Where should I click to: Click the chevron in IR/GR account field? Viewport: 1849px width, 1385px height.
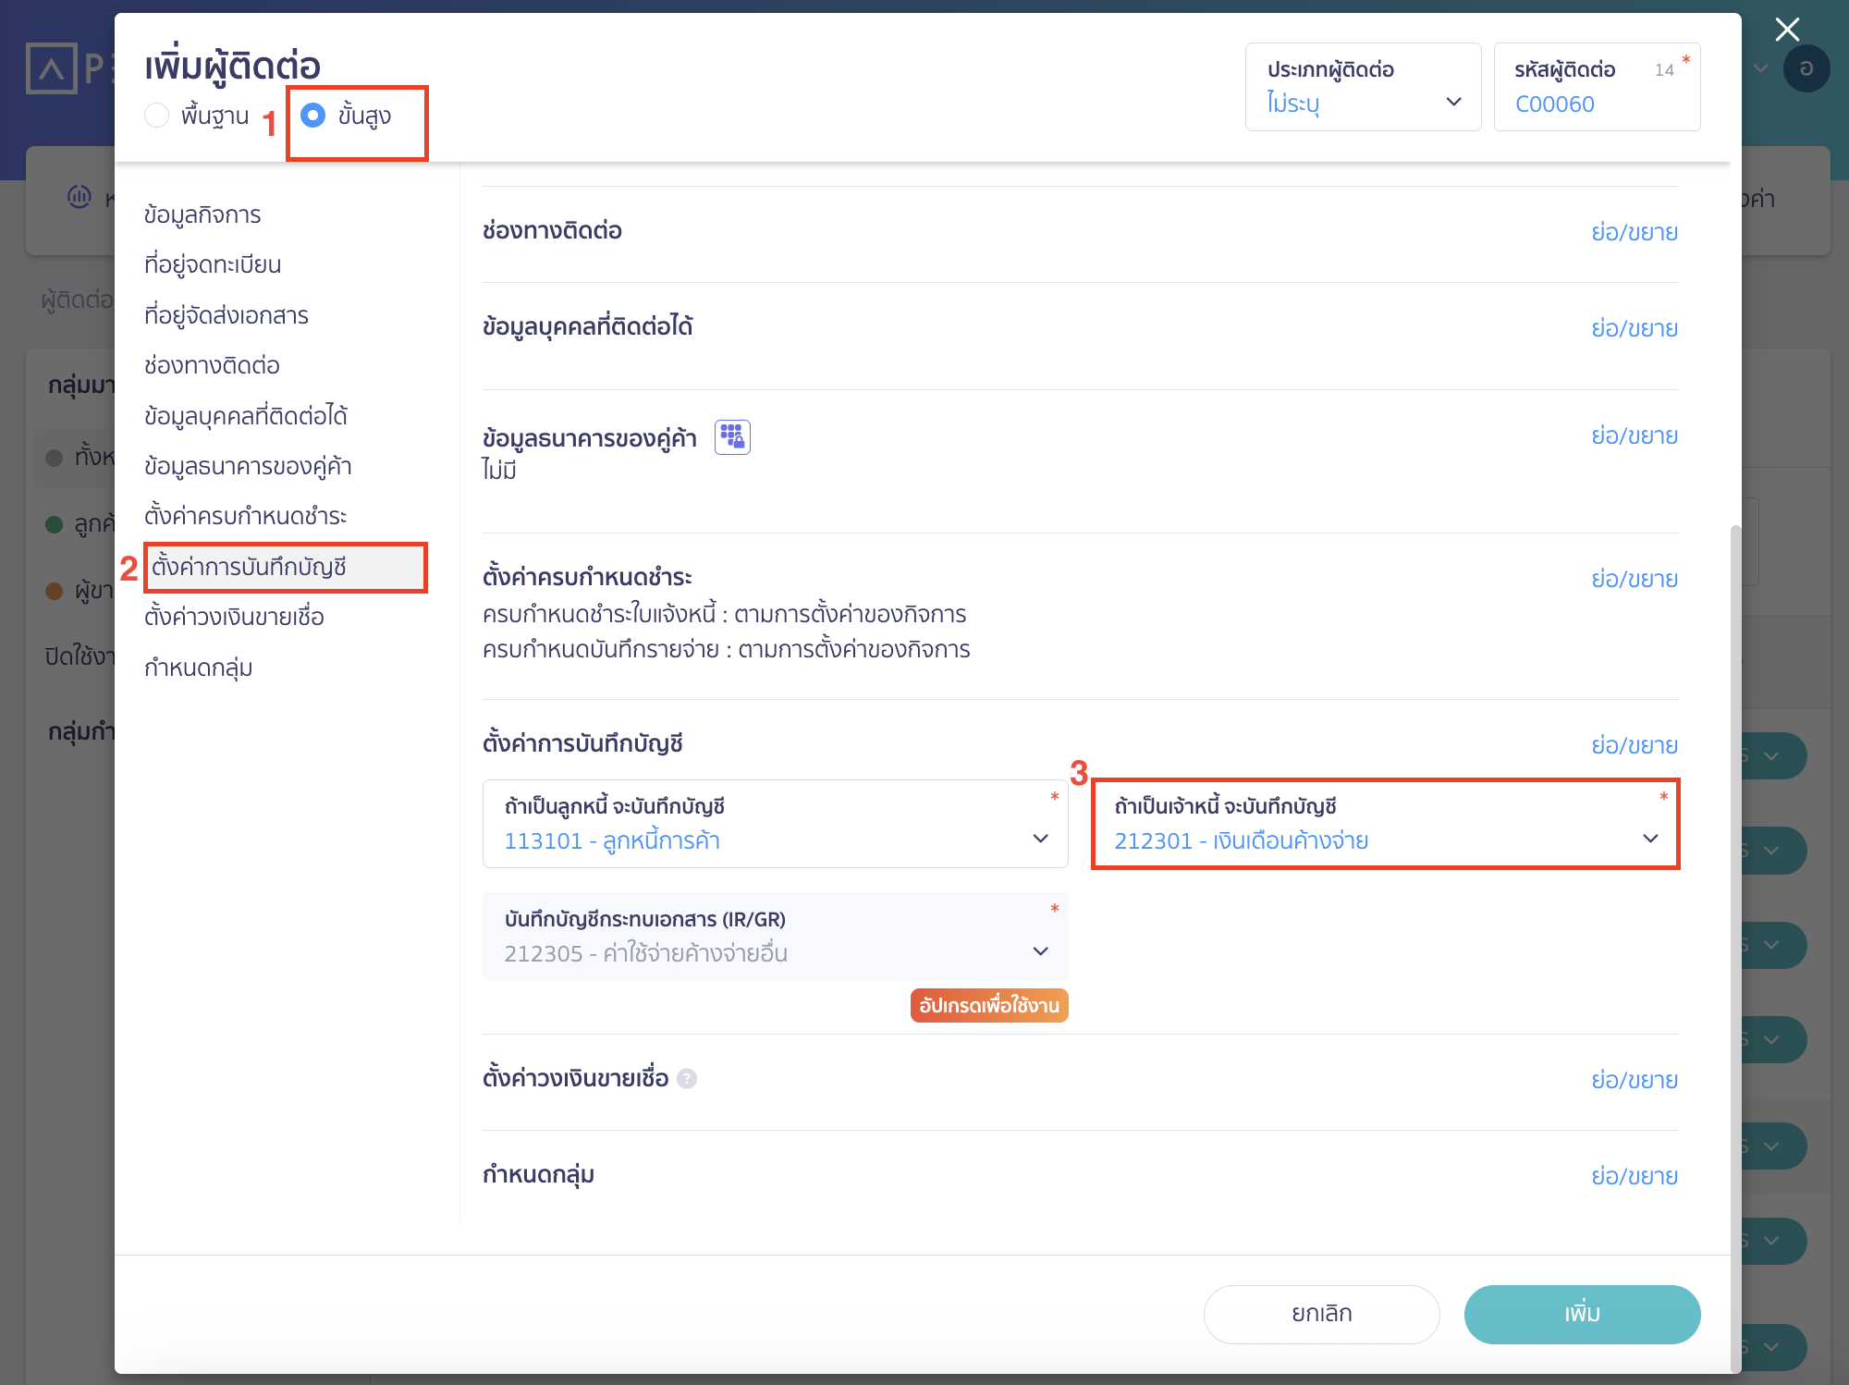coord(1041,951)
